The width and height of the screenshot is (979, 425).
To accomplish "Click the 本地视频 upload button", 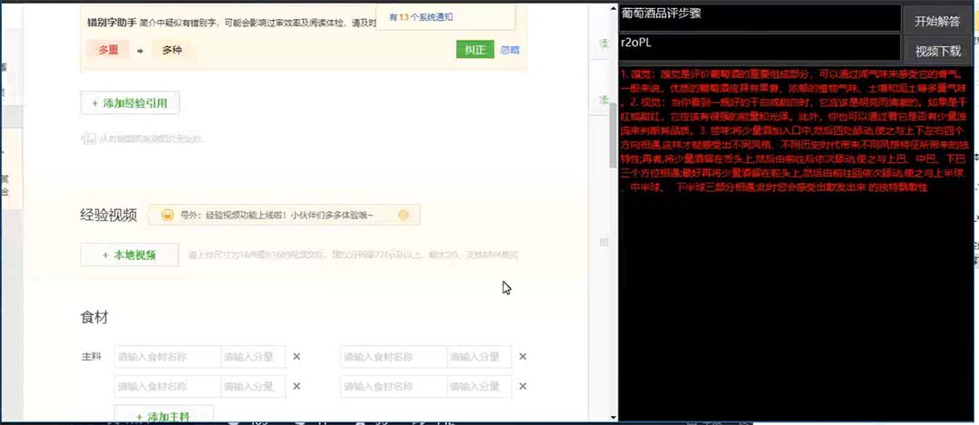I will tap(129, 255).
